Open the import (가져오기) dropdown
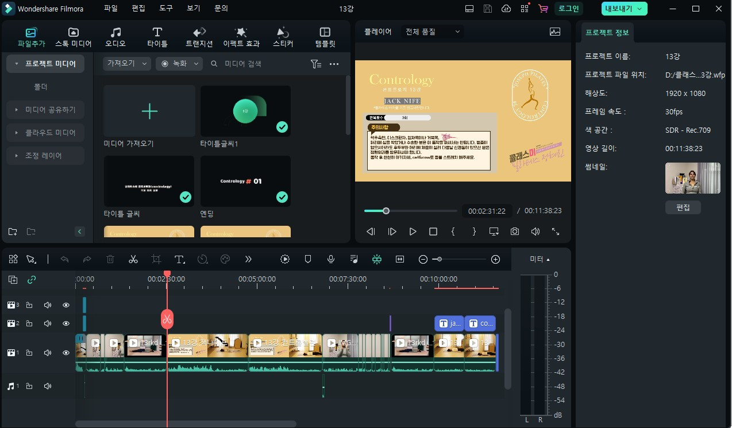This screenshot has height=428, width=732. click(127, 64)
